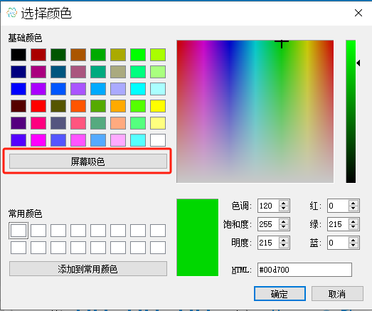This screenshot has height=311, width=372.
Task: Decrease 红 red value with down arrow
Action: click(354, 209)
